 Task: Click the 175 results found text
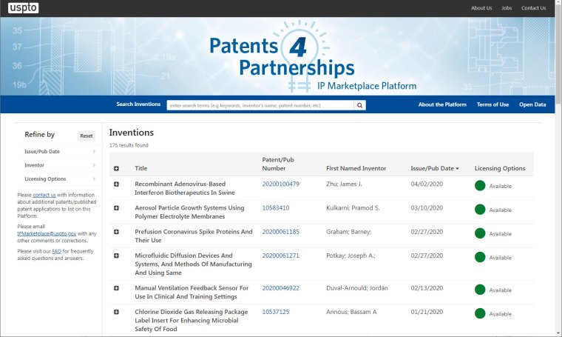click(129, 145)
